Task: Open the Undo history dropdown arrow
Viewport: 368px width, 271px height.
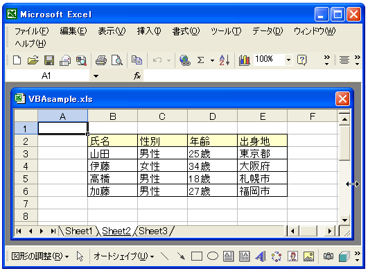Action: click(168, 60)
